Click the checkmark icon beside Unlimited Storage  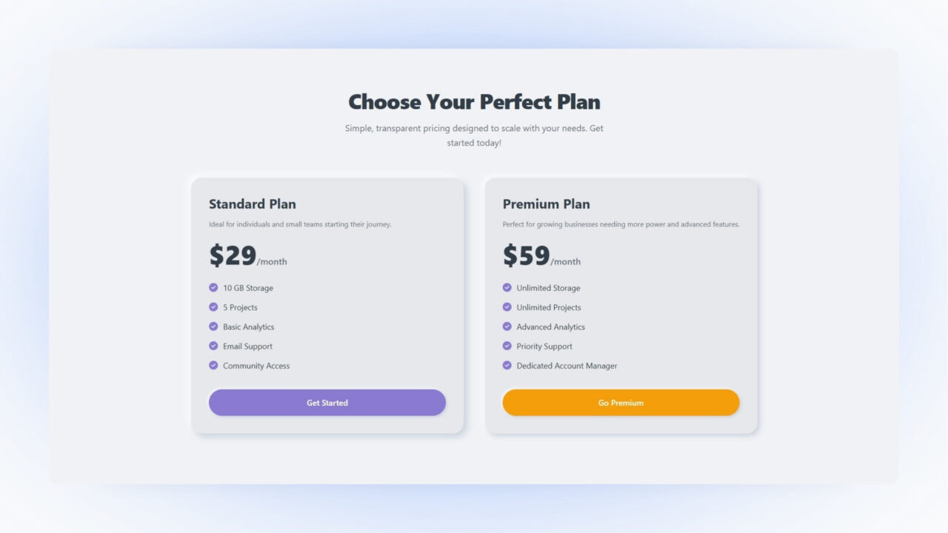(507, 287)
